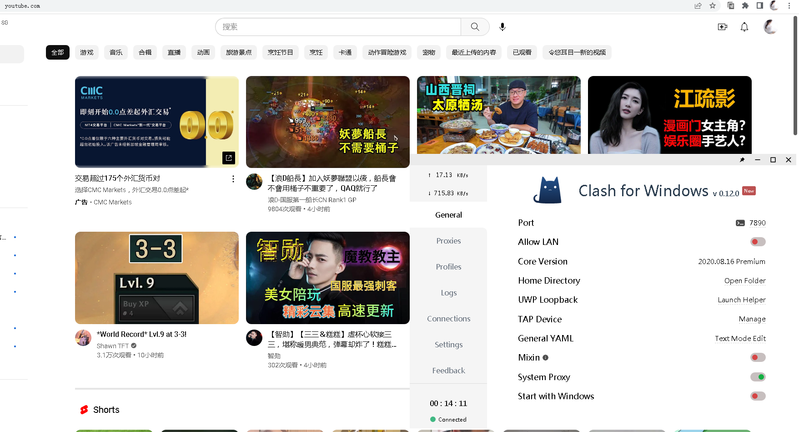
Task: Click Open Folder for Home Directory
Action: tap(745, 281)
